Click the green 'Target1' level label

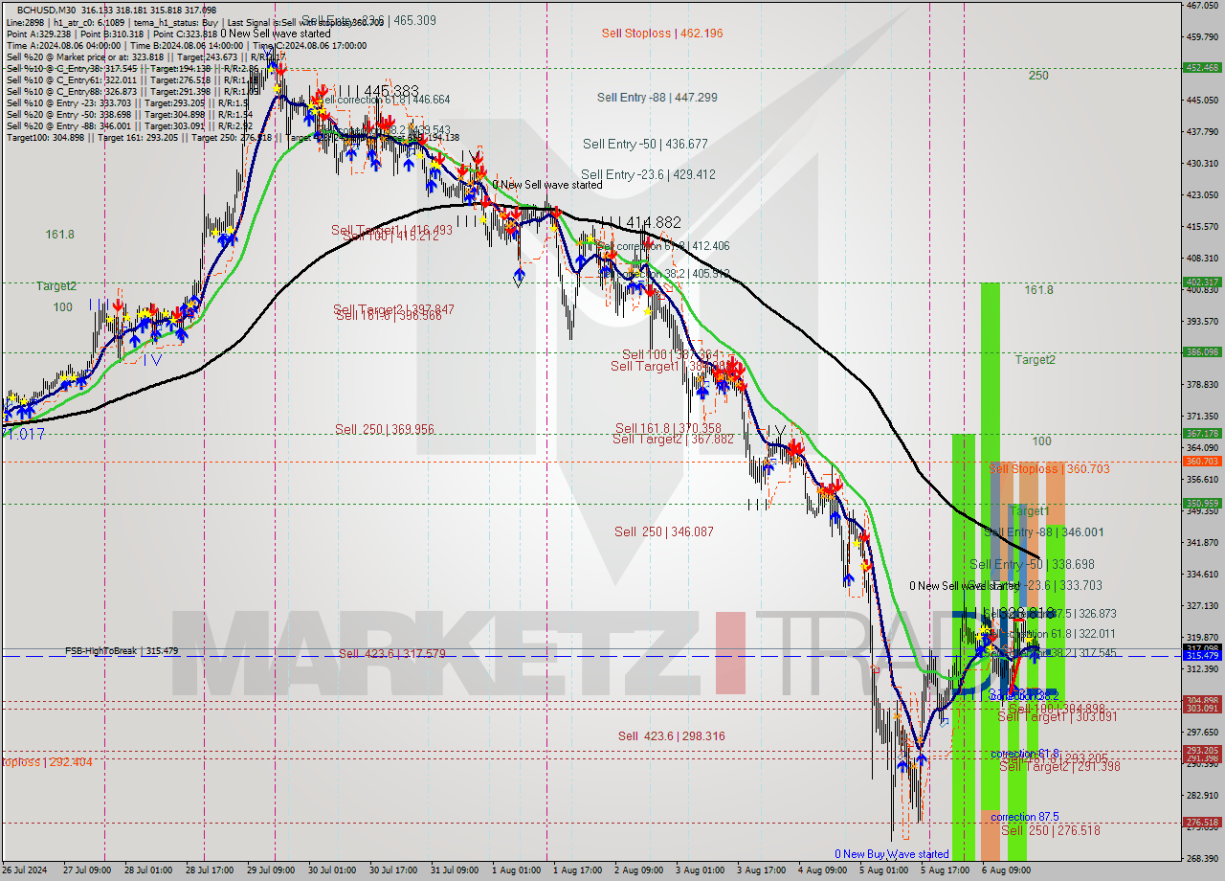[x=1030, y=511]
